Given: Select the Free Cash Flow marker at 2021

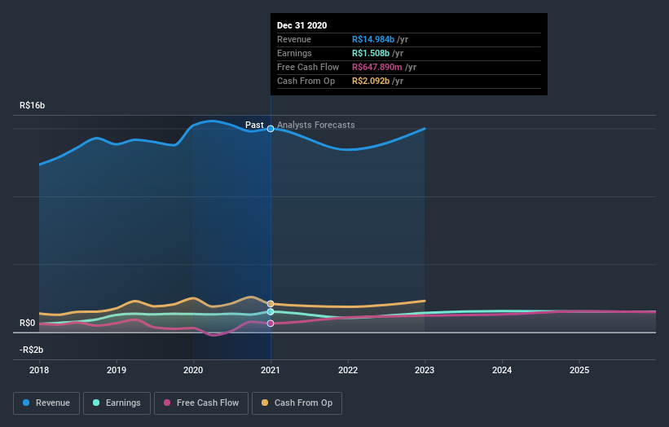Looking at the screenshot, I should pos(271,324).
